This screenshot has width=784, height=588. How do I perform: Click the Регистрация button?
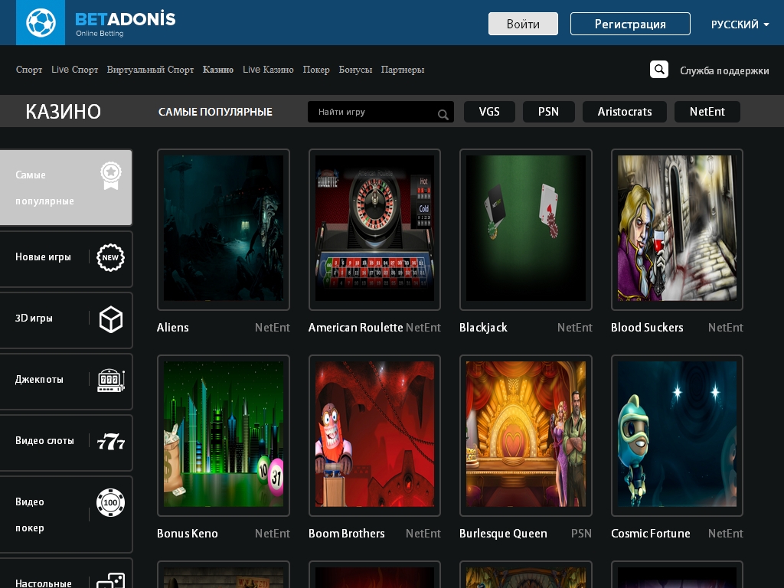tap(630, 24)
